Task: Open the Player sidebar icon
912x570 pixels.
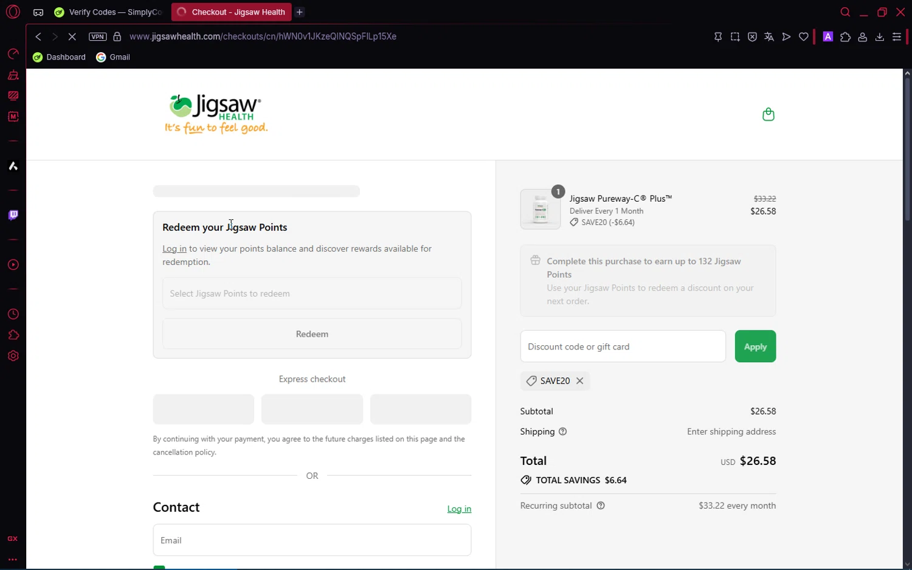Action: point(13,265)
